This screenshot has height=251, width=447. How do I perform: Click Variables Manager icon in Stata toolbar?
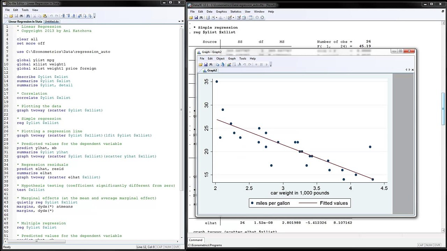[x=250, y=17]
